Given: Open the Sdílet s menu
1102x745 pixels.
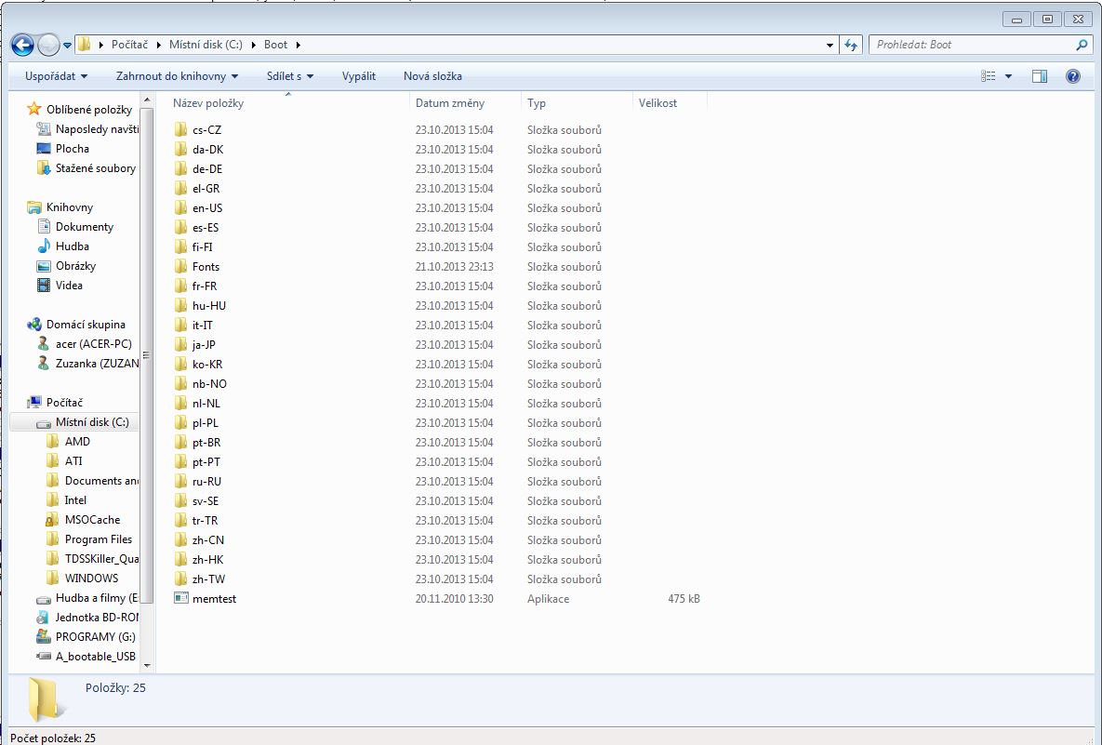Looking at the screenshot, I should click(x=289, y=76).
